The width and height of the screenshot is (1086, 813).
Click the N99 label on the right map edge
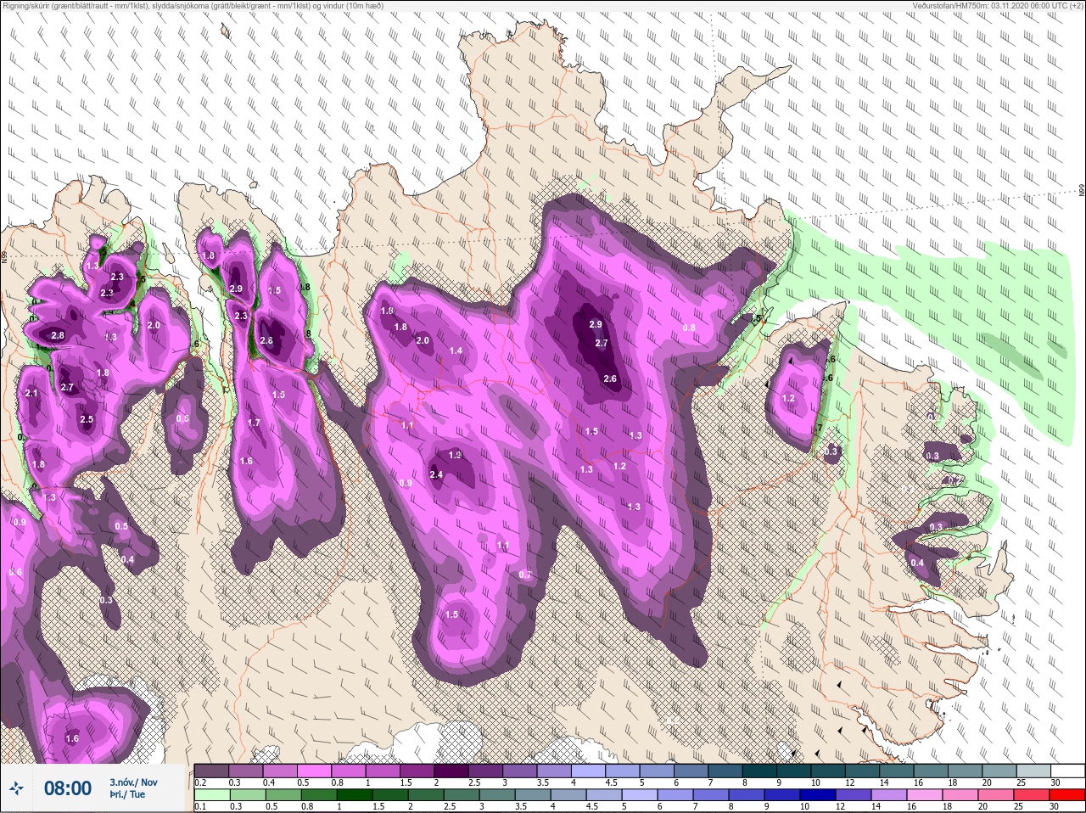(x=1082, y=191)
